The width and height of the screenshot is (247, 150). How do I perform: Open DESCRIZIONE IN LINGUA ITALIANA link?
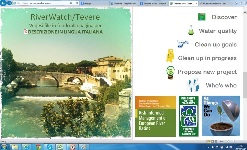pyautogui.click(x=65, y=32)
